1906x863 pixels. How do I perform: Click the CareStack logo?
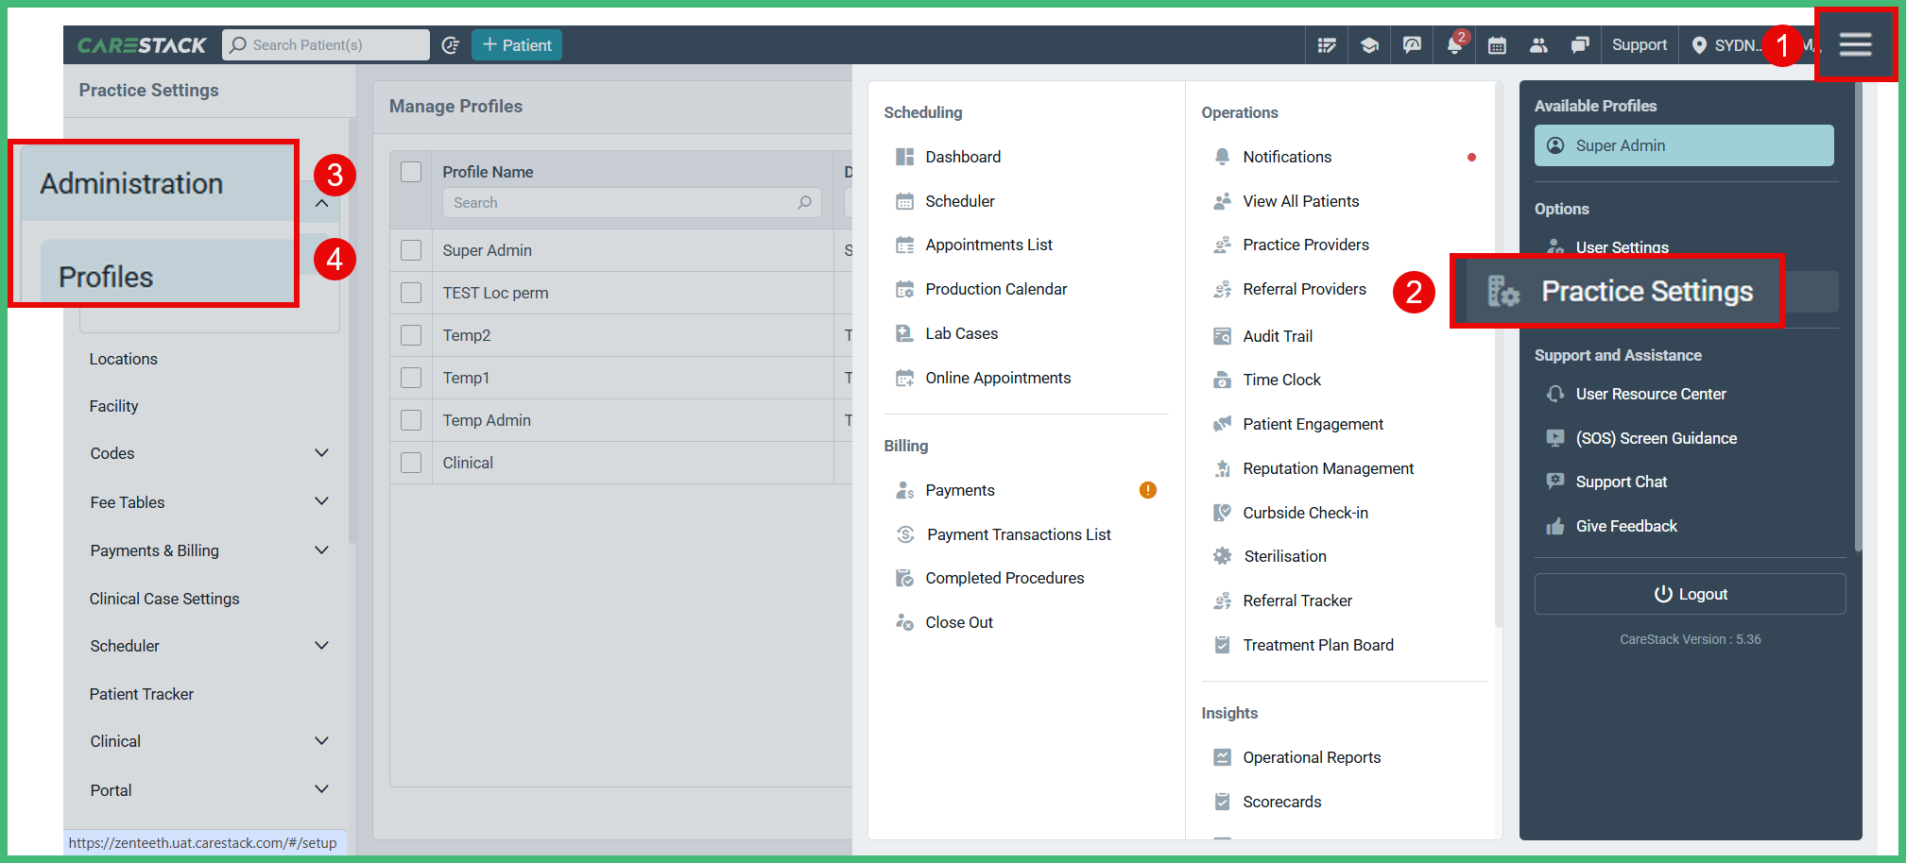point(142,45)
